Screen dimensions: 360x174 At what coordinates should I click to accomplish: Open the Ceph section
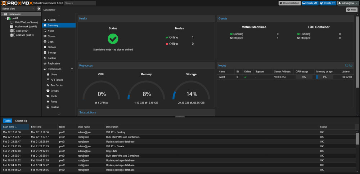click(x=59, y=42)
